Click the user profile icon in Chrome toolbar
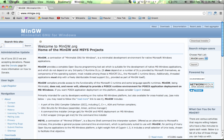This screenshot has height=140, width=224. (x=215, y=13)
